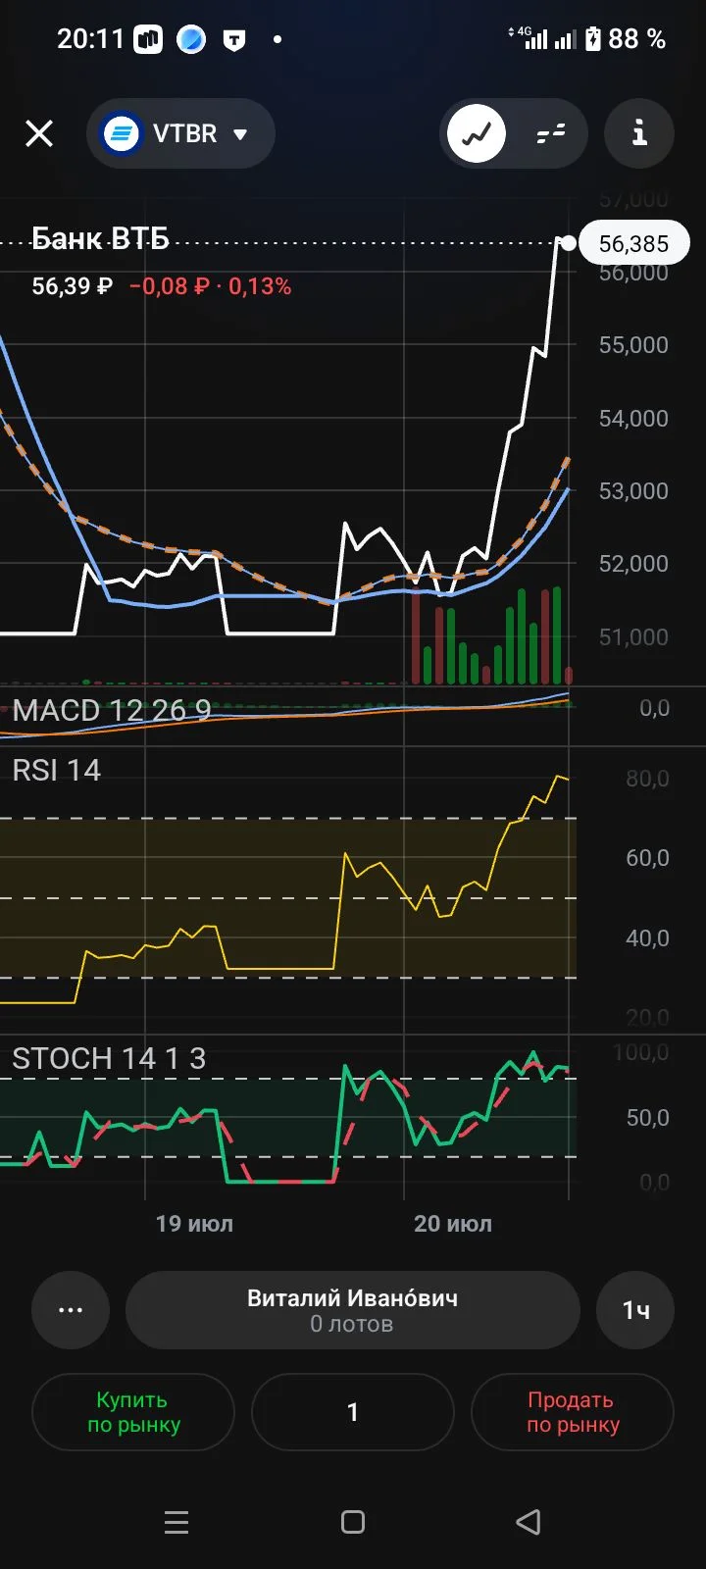Tap the white dot at chart's last price

pos(568,243)
